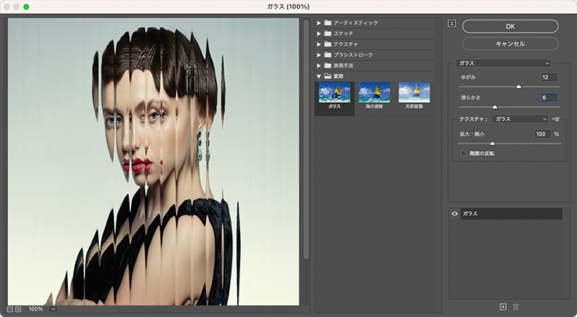Open the 100% zoom level dropdown
The width and height of the screenshot is (577, 317).
click(53, 309)
